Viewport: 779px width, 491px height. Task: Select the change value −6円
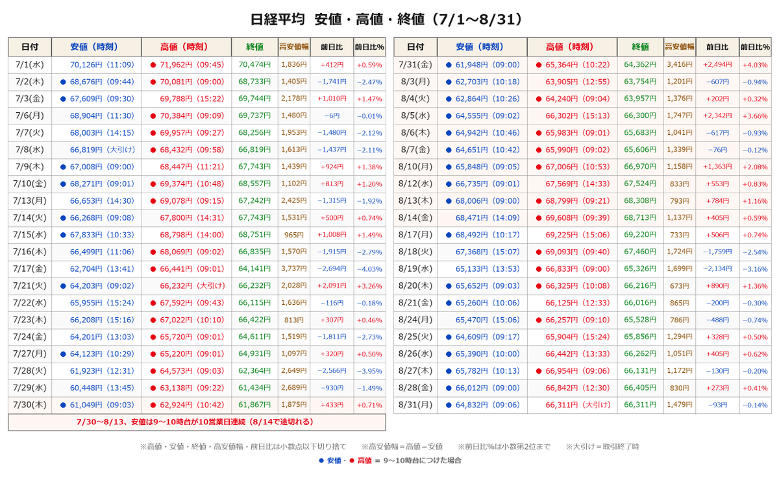pos(332,115)
